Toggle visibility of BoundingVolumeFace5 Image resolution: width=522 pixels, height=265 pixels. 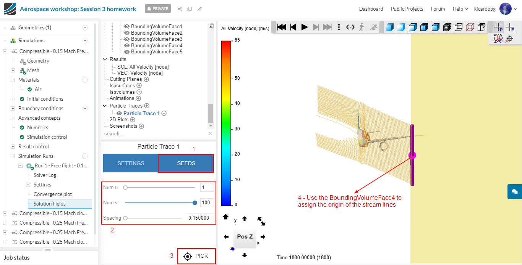coord(127,52)
